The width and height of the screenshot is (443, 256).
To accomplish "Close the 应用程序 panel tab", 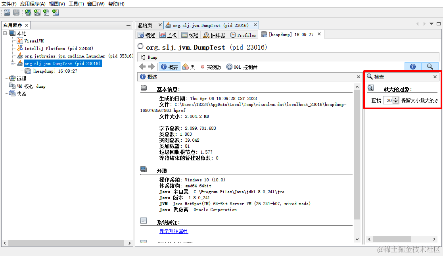I will point(27,25).
